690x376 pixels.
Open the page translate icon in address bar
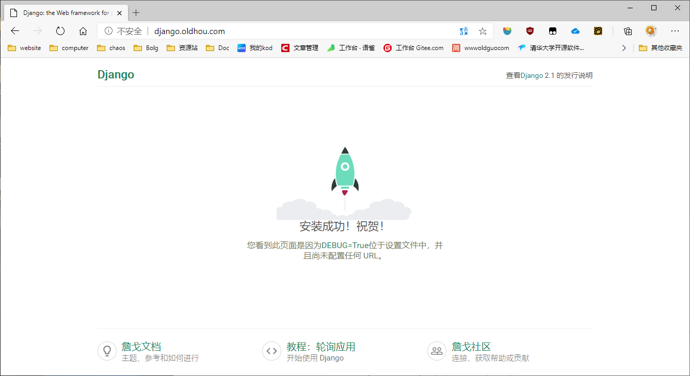(x=463, y=31)
